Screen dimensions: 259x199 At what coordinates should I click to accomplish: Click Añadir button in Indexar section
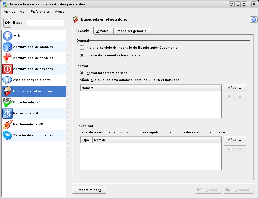tap(235, 88)
